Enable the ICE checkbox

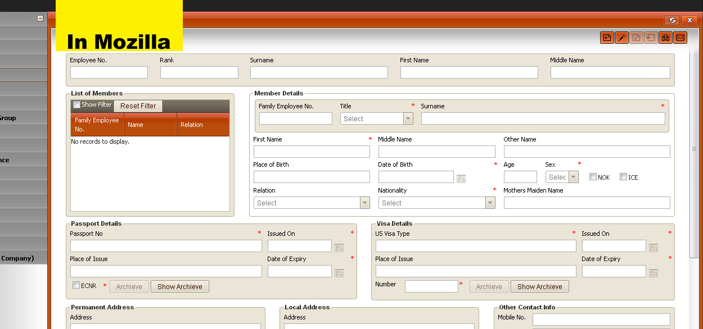(x=623, y=176)
